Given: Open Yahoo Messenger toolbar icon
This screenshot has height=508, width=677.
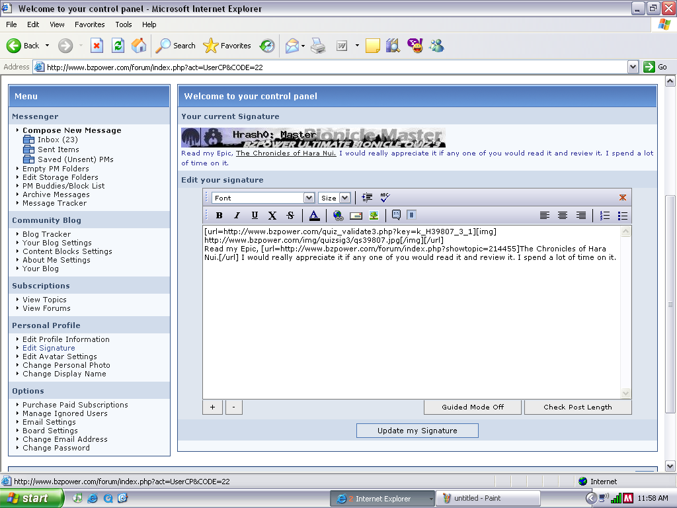Looking at the screenshot, I should point(415,46).
